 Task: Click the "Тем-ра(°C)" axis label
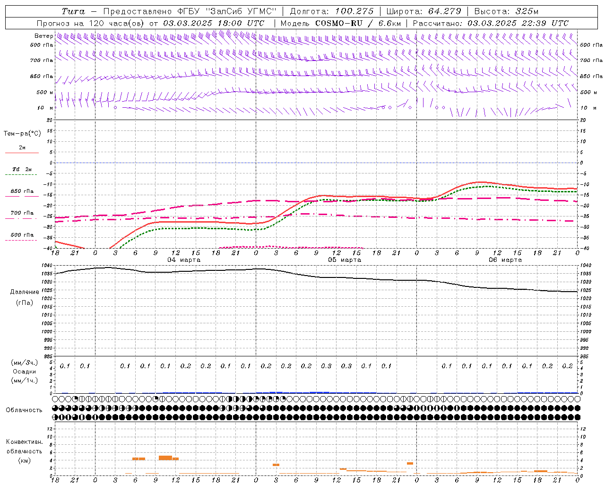click(22, 134)
